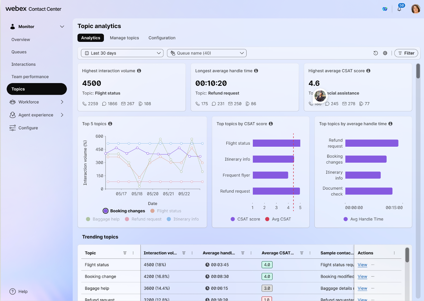Screen dimensions: 424x301
Task: Toggle Baggage help series in chart legend
Action: (x=103, y=219)
